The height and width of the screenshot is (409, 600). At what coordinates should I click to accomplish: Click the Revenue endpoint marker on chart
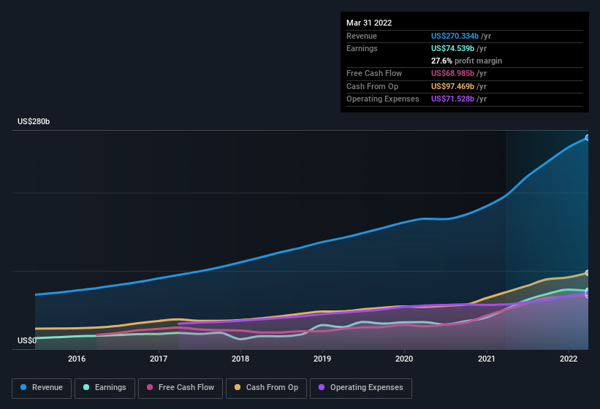(x=588, y=137)
